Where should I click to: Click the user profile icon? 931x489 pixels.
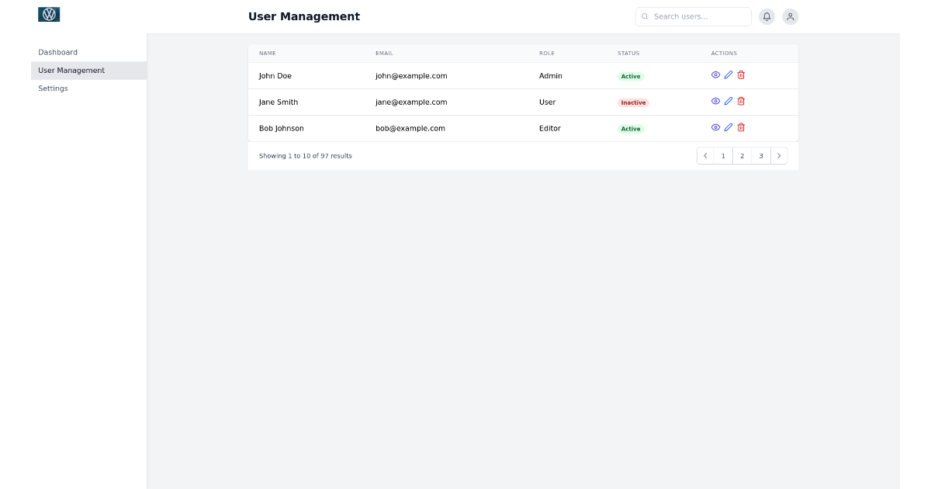(x=790, y=16)
